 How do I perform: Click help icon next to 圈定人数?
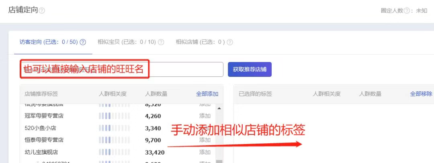(x=407, y=11)
